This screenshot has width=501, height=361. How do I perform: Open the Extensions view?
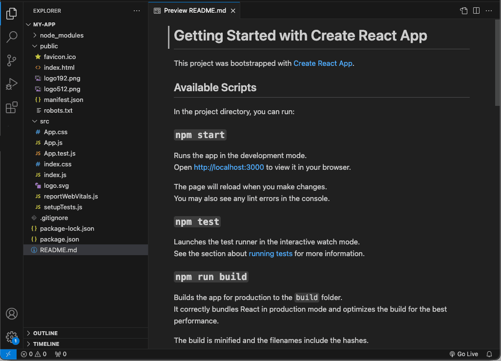[x=12, y=107]
